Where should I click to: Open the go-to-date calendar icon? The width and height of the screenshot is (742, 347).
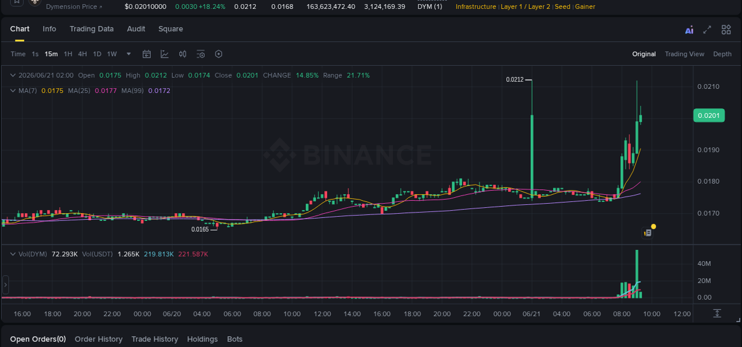(x=147, y=54)
